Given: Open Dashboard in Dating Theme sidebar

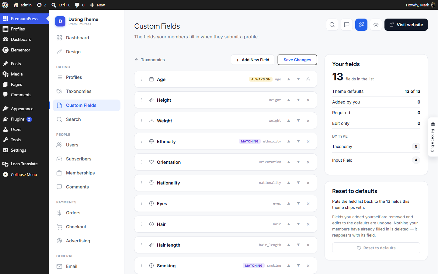Looking at the screenshot, I should [x=86, y=38].
